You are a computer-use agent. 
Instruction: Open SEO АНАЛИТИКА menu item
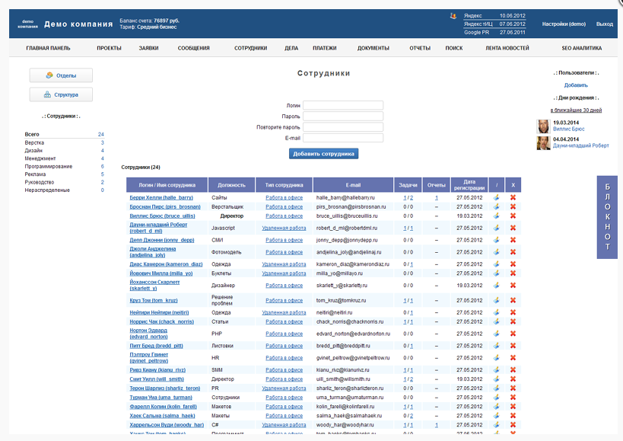tap(582, 48)
